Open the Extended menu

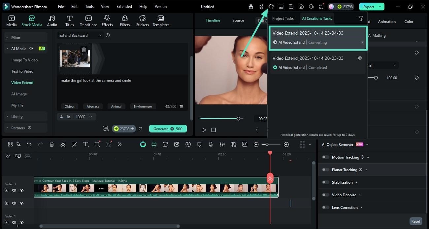pyautogui.click(x=124, y=7)
